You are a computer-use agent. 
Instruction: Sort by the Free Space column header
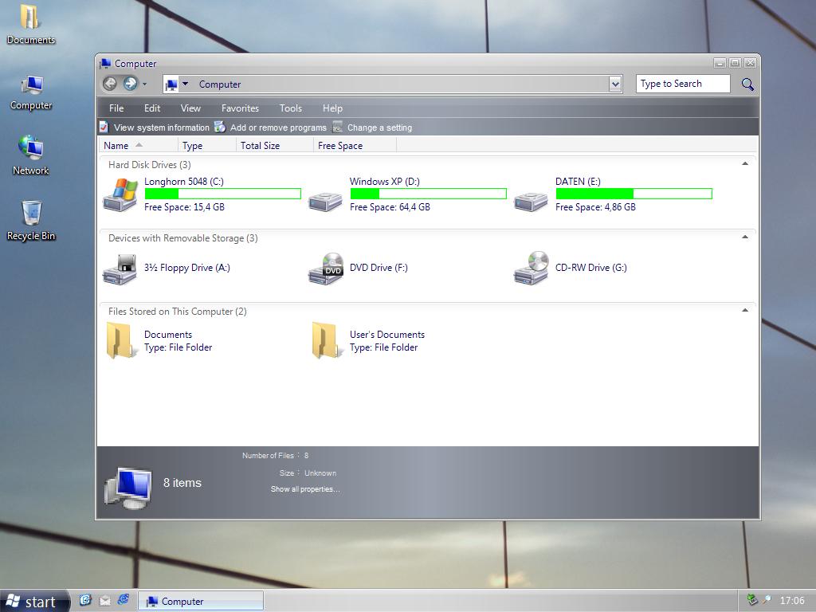click(x=340, y=146)
